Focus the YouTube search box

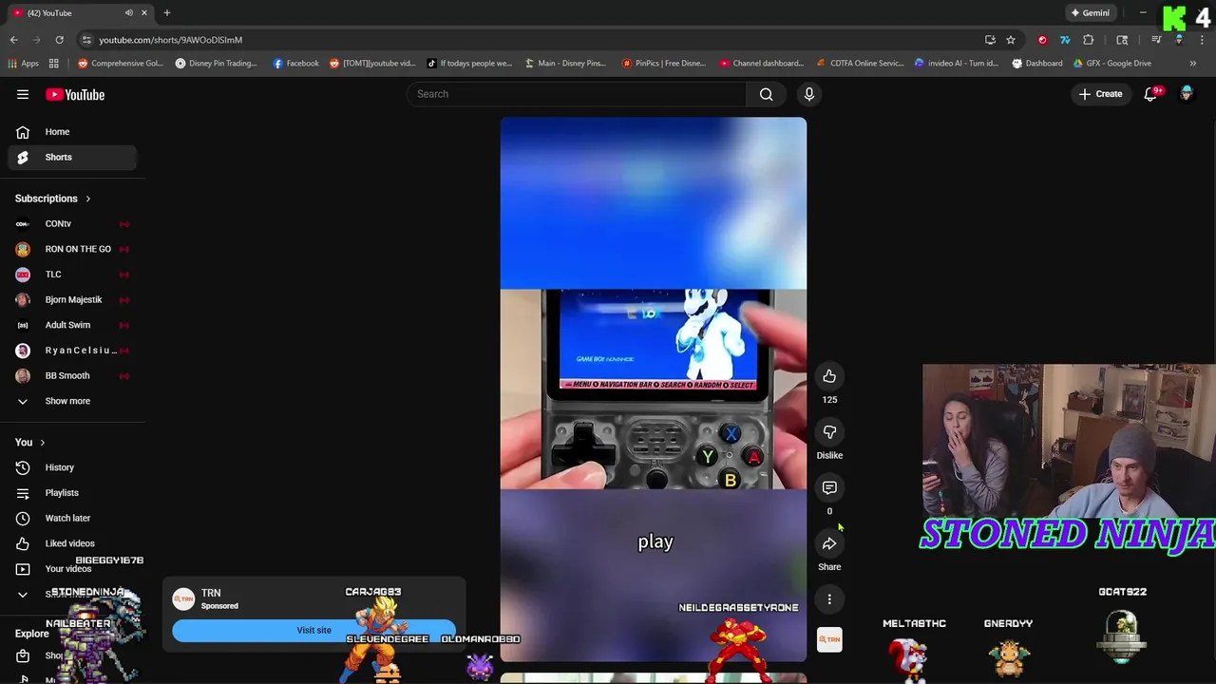point(578,94)
